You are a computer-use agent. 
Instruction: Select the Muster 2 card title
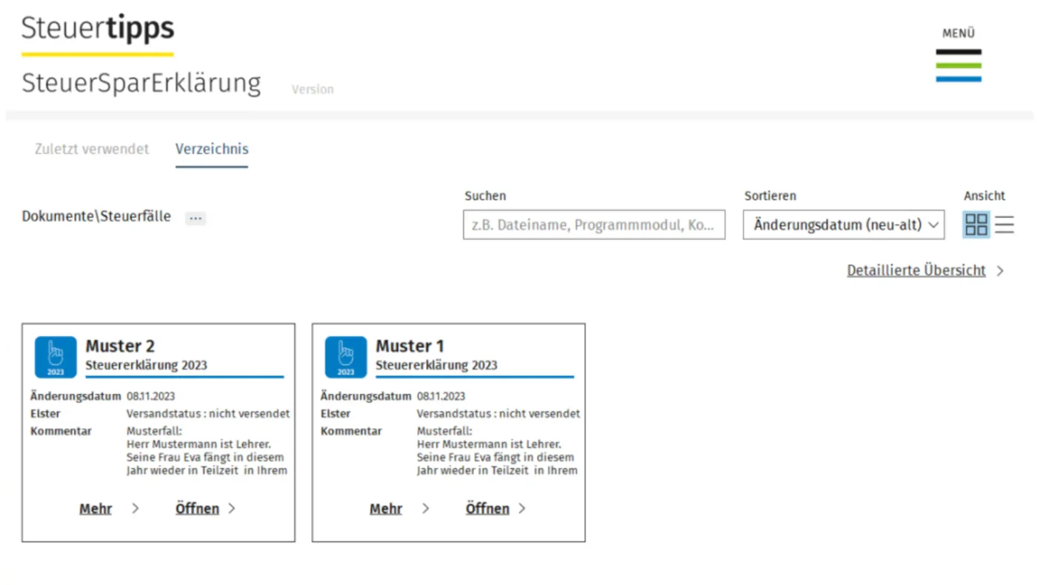point(120,346)
